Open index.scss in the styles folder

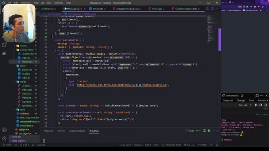coord(26,89)
